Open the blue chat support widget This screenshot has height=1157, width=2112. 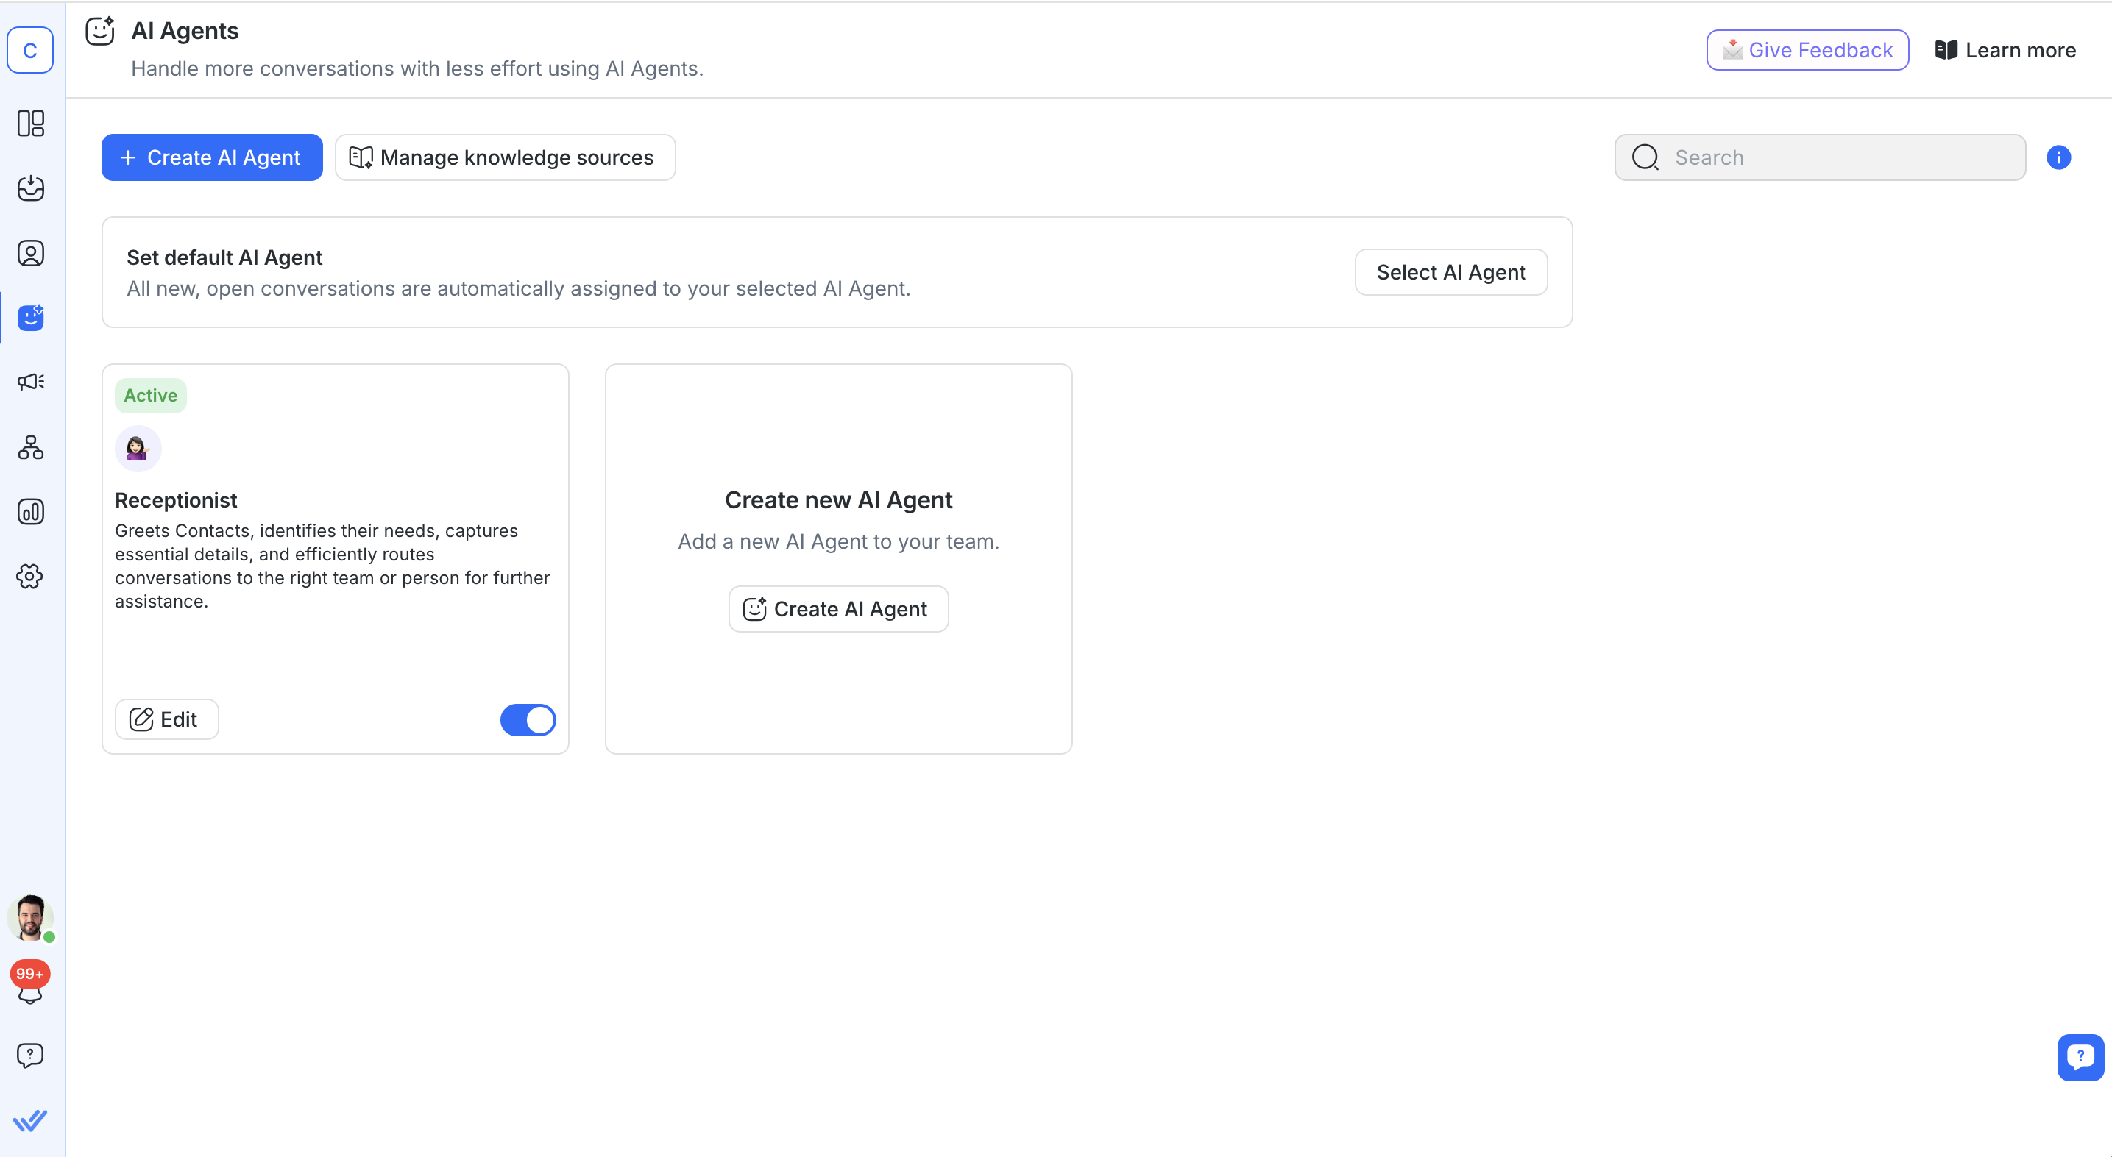[x=2079, y=1057]
